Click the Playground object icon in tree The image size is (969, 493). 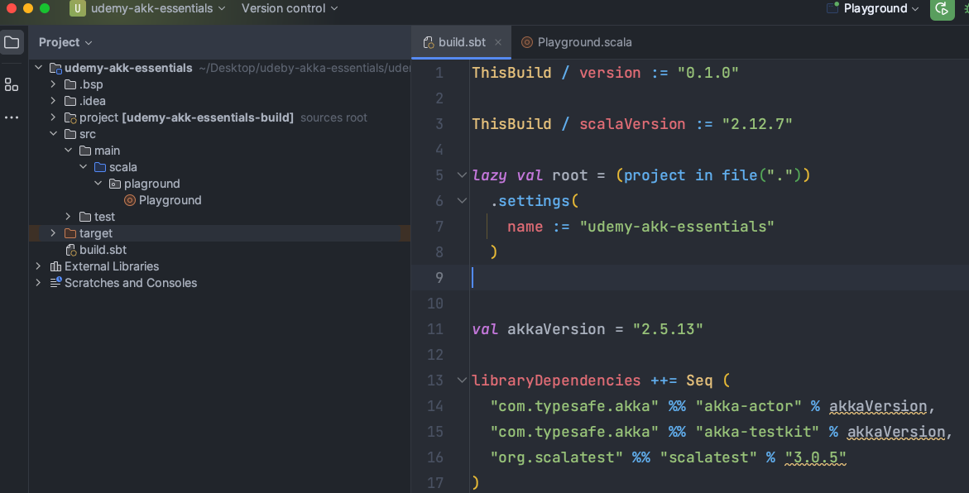coord(130,200)
